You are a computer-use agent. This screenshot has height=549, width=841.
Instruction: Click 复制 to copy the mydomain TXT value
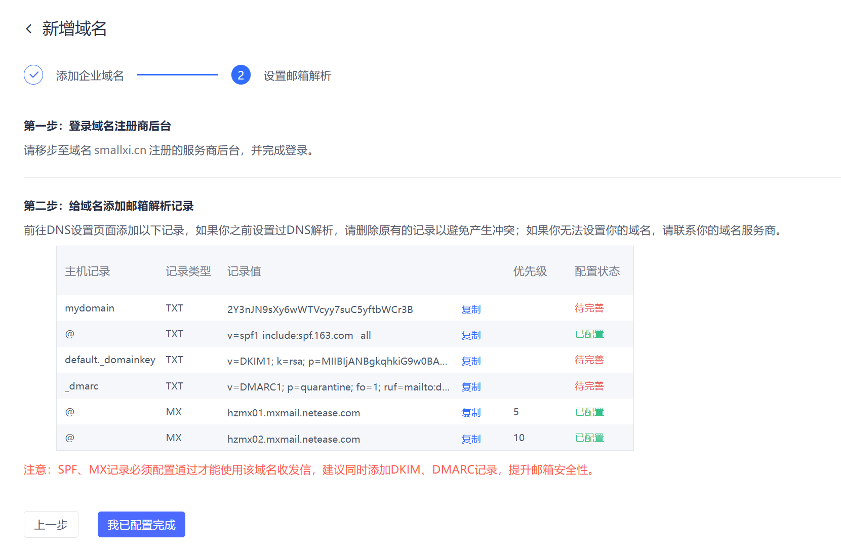[471, 309]
